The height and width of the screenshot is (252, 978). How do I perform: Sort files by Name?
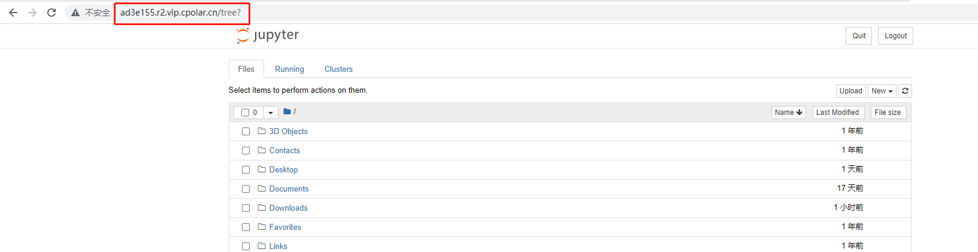pyautogui.click(x=788, y=113)
